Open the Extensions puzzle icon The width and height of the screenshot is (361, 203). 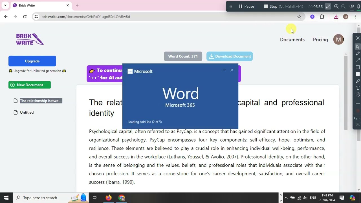(322, 17)
